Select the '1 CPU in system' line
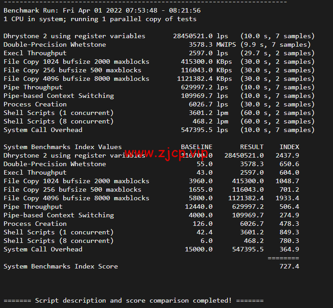333x308 pixels. (x=100, y=19)
